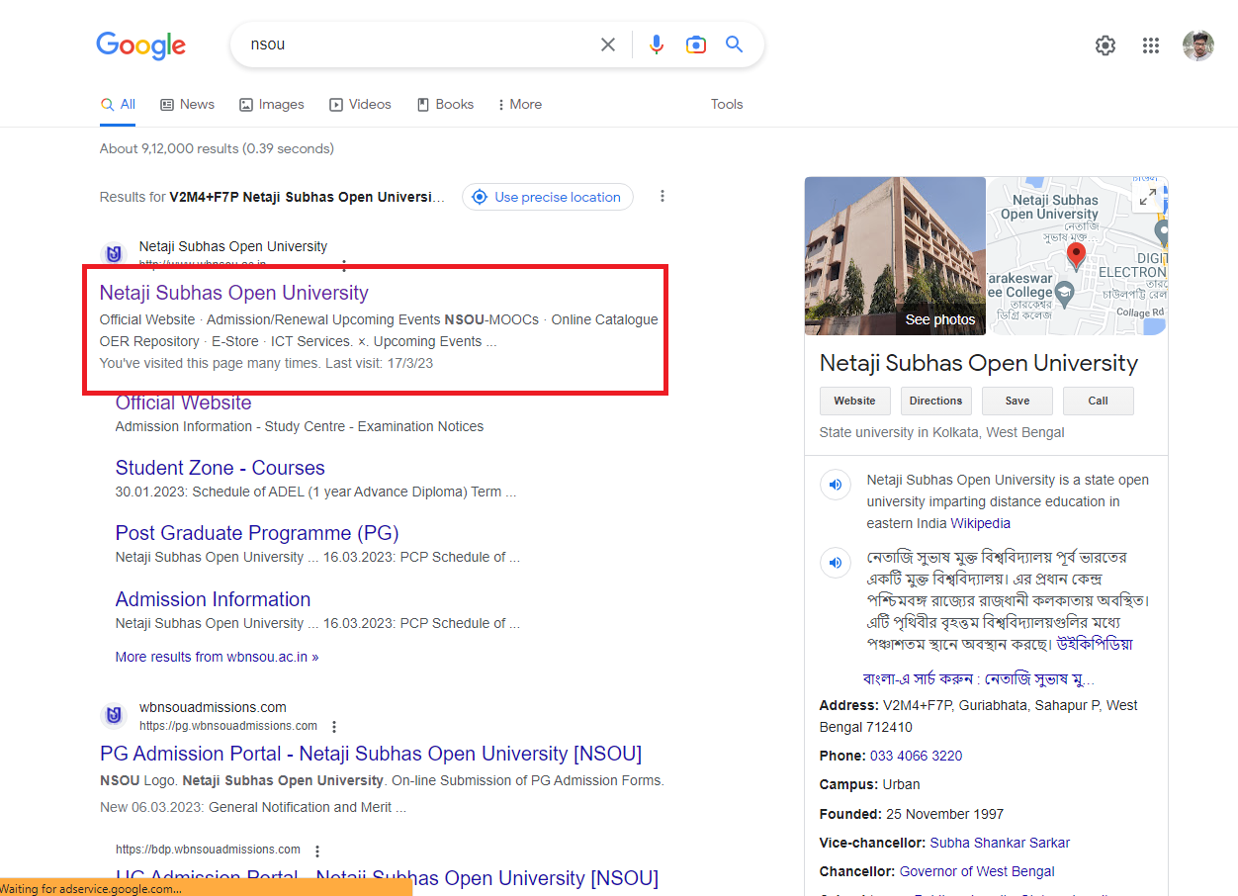Click More results from wbnsou.ac.in
The image size is (1238, 896).
coord(217,657)
